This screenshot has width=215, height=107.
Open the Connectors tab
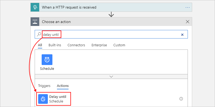76,45
